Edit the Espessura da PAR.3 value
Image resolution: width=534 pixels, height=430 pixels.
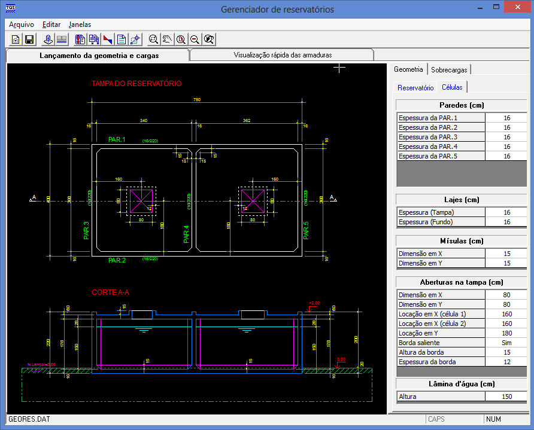click(x=506, y=137)
